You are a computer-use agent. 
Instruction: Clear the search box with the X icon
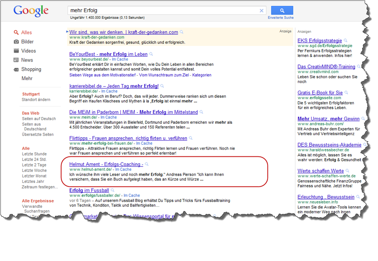(x=261, y=10)
